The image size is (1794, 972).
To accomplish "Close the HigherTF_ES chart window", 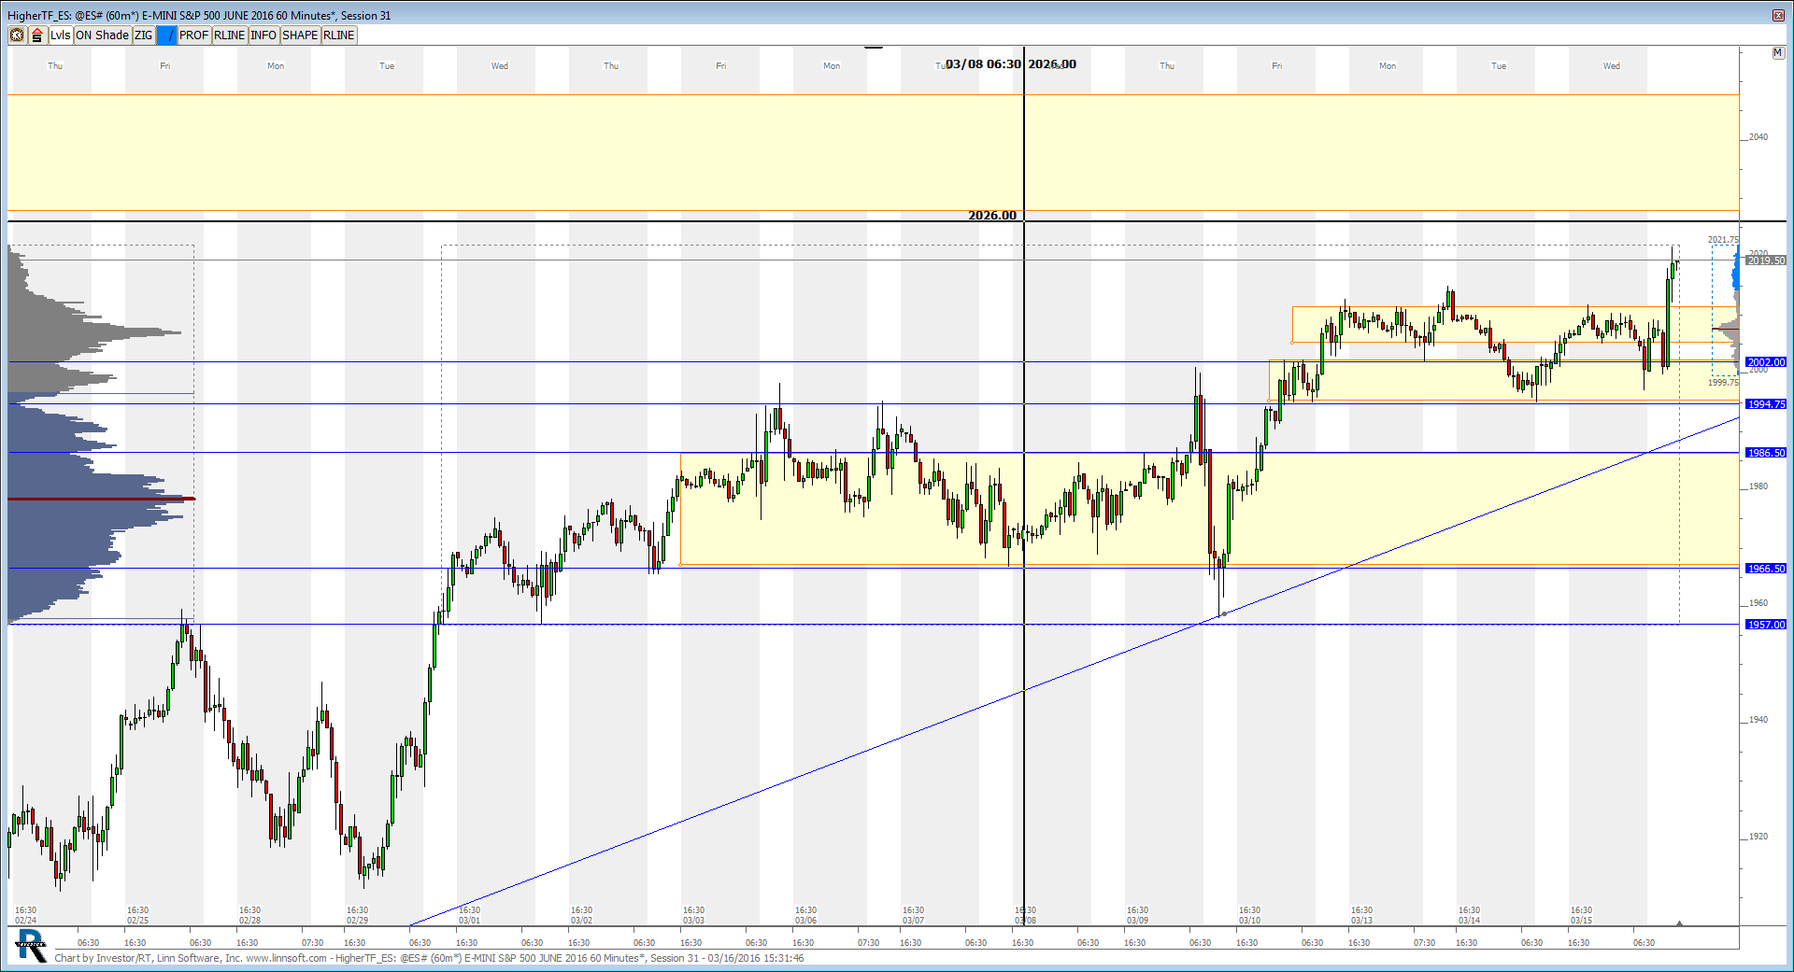I will pos(1778,15).
